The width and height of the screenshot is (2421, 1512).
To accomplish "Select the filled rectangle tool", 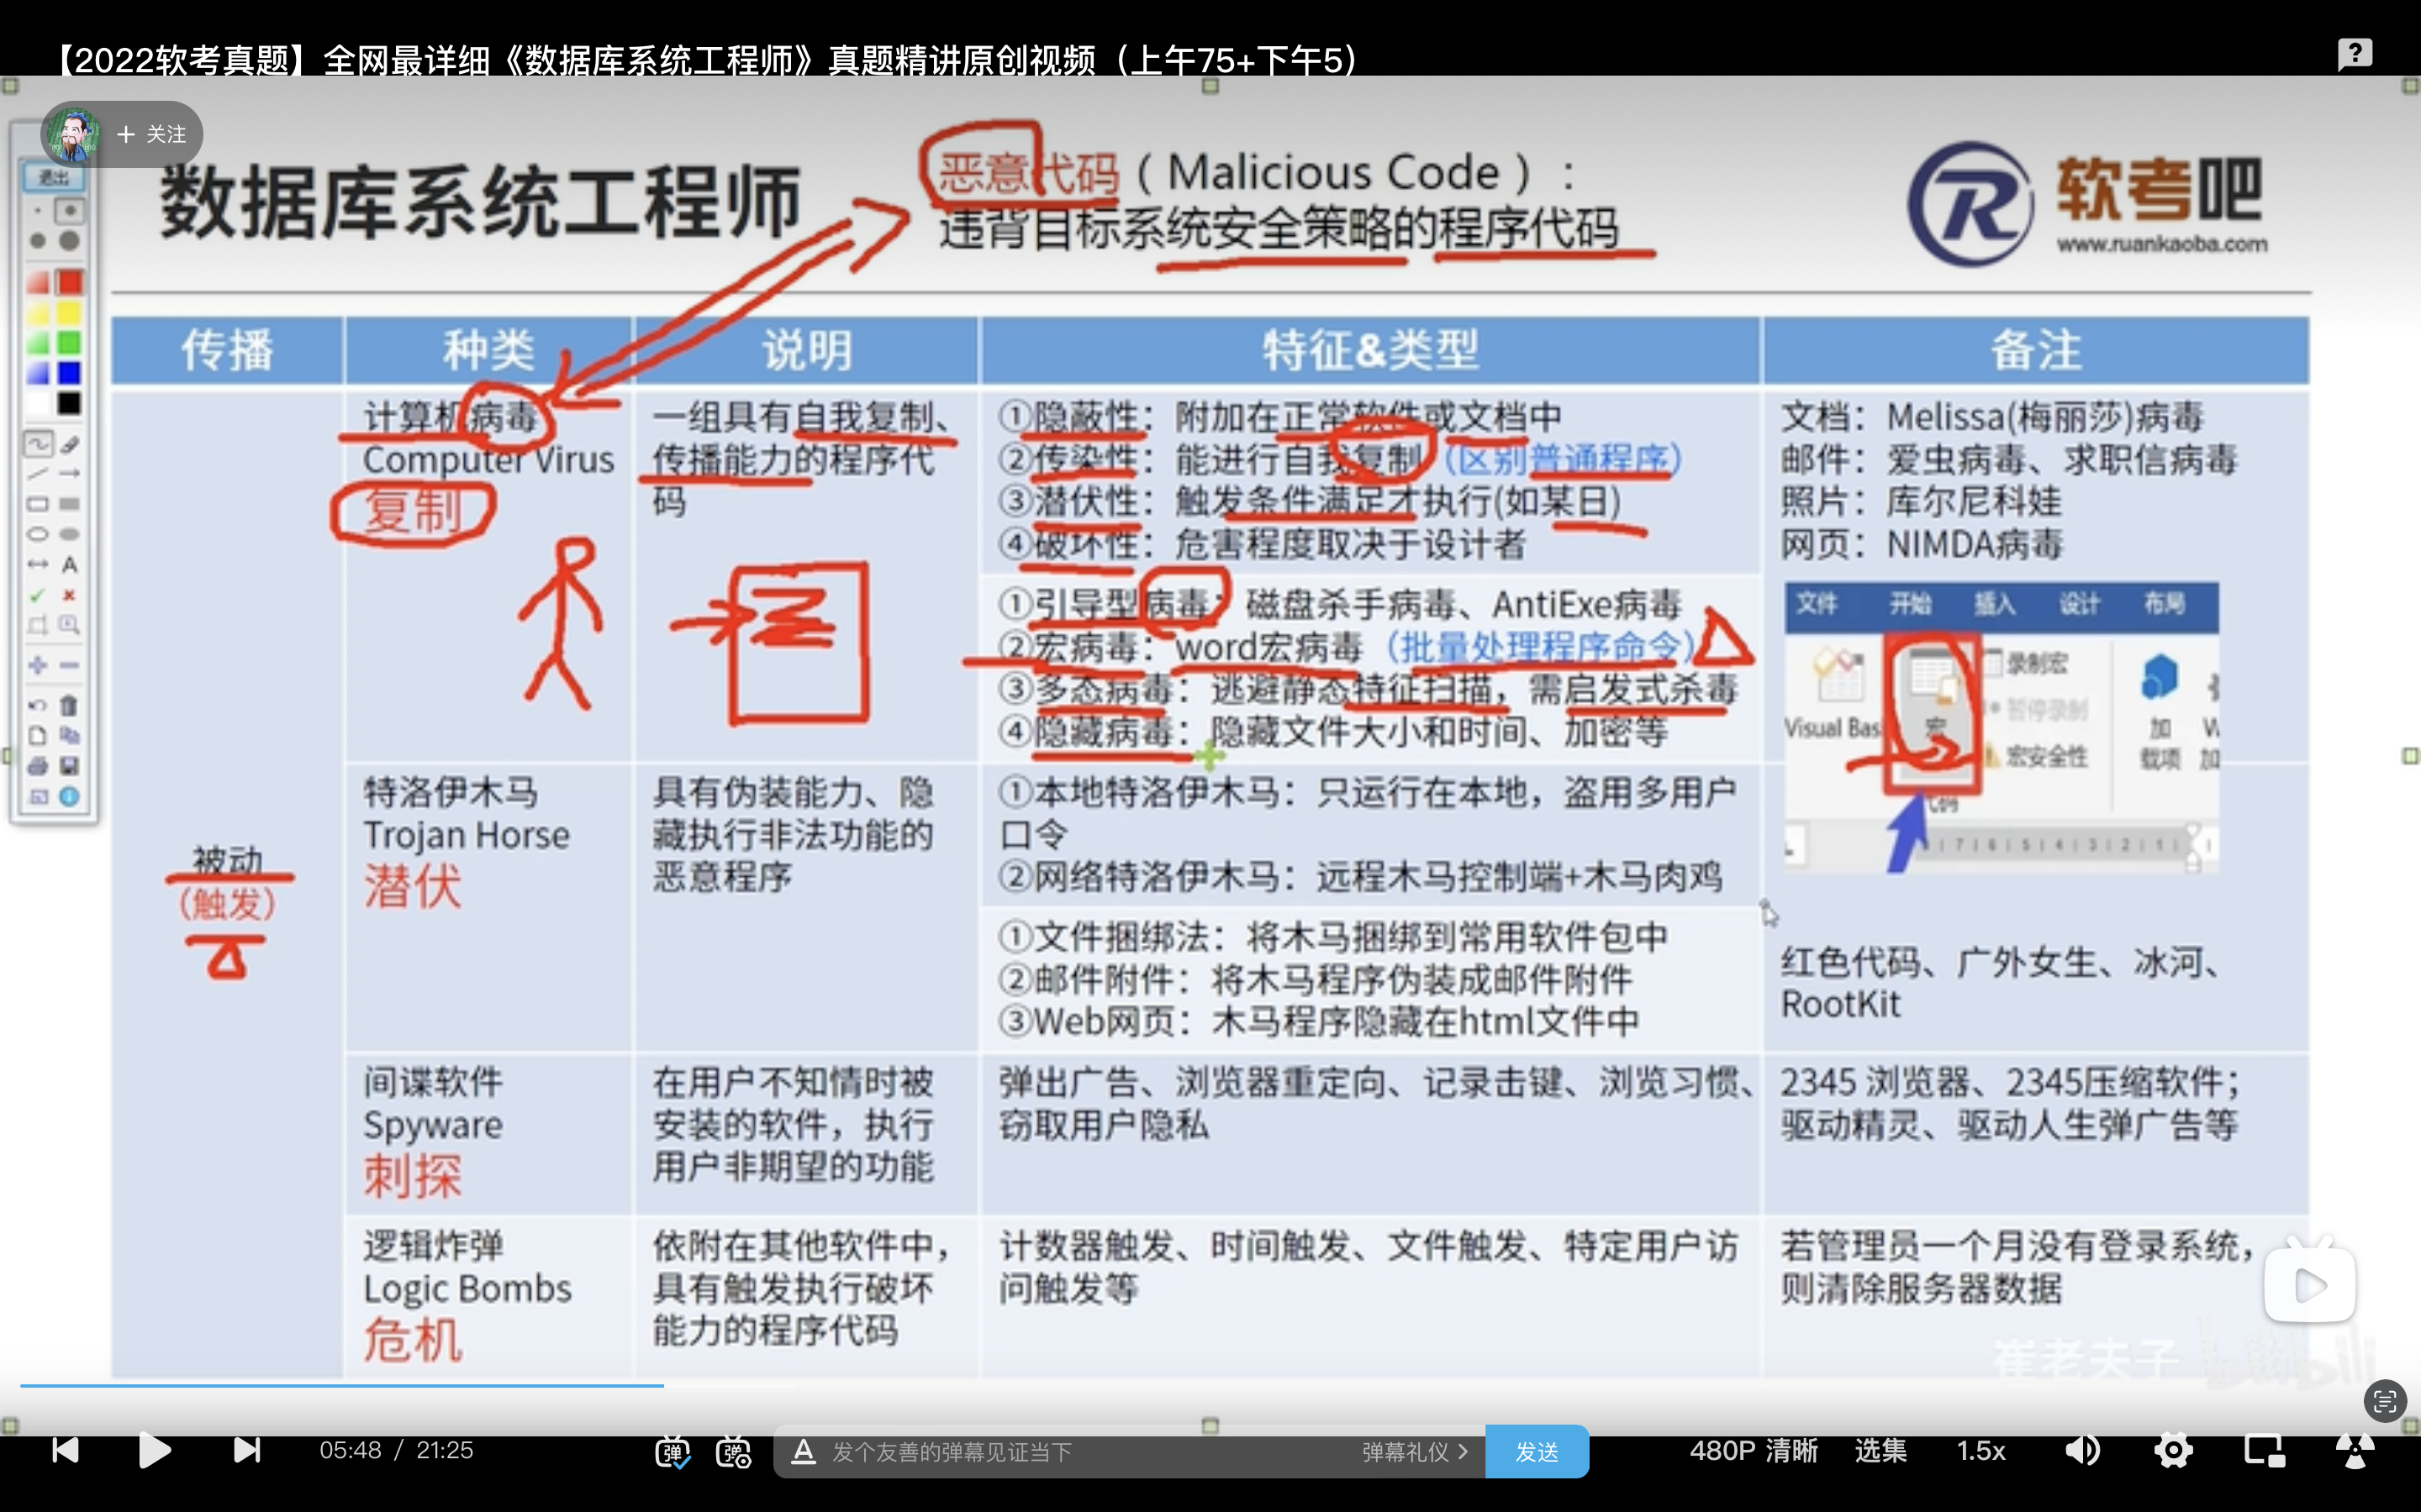I will tap(69, 504).
